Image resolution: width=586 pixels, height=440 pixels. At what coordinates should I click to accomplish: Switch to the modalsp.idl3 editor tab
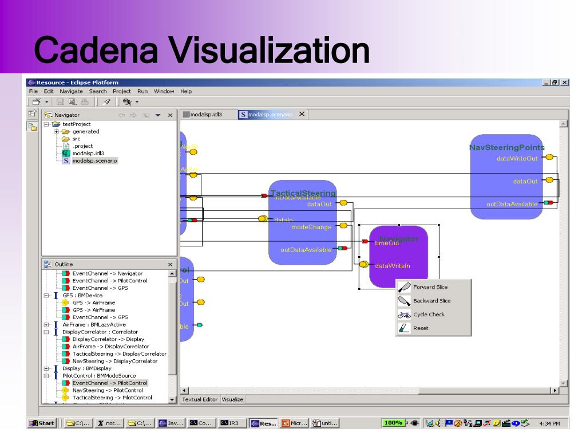(206, 115)
